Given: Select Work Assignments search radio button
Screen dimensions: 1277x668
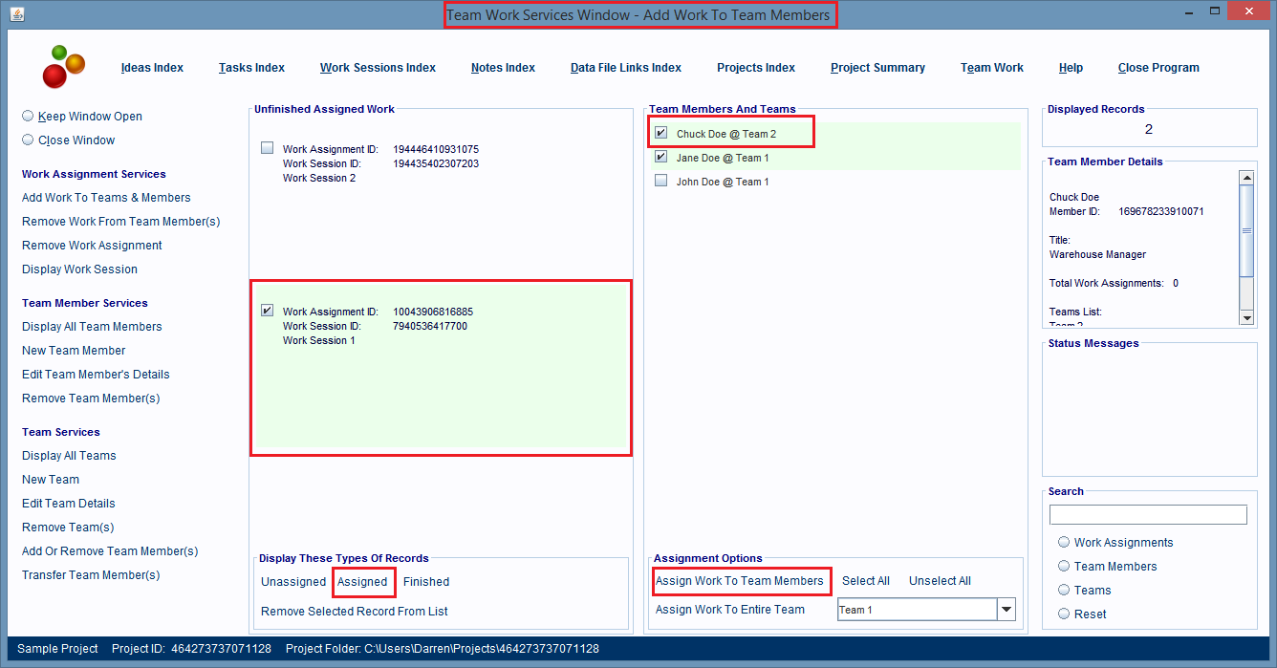Looking at the screenshot, I should (x=1064, y=542).
